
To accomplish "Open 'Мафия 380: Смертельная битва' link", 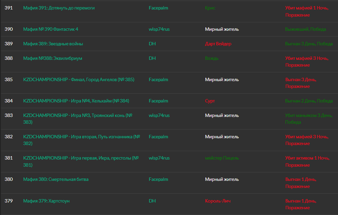I will [x=56, y=179].
